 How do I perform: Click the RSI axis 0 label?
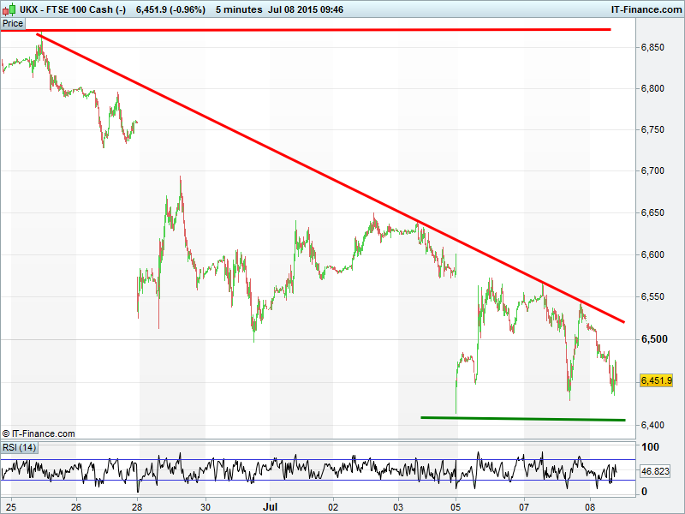(x=644, y=491)
